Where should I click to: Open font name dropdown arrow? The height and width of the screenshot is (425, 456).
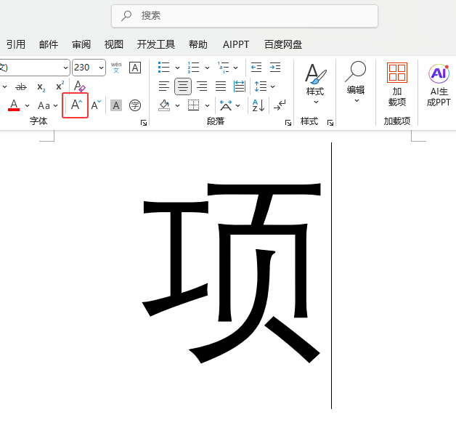[x=66, y=68]
